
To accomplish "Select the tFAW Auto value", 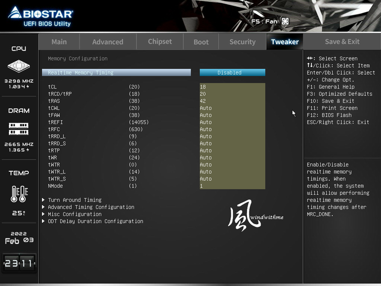I will pos(232,115).
